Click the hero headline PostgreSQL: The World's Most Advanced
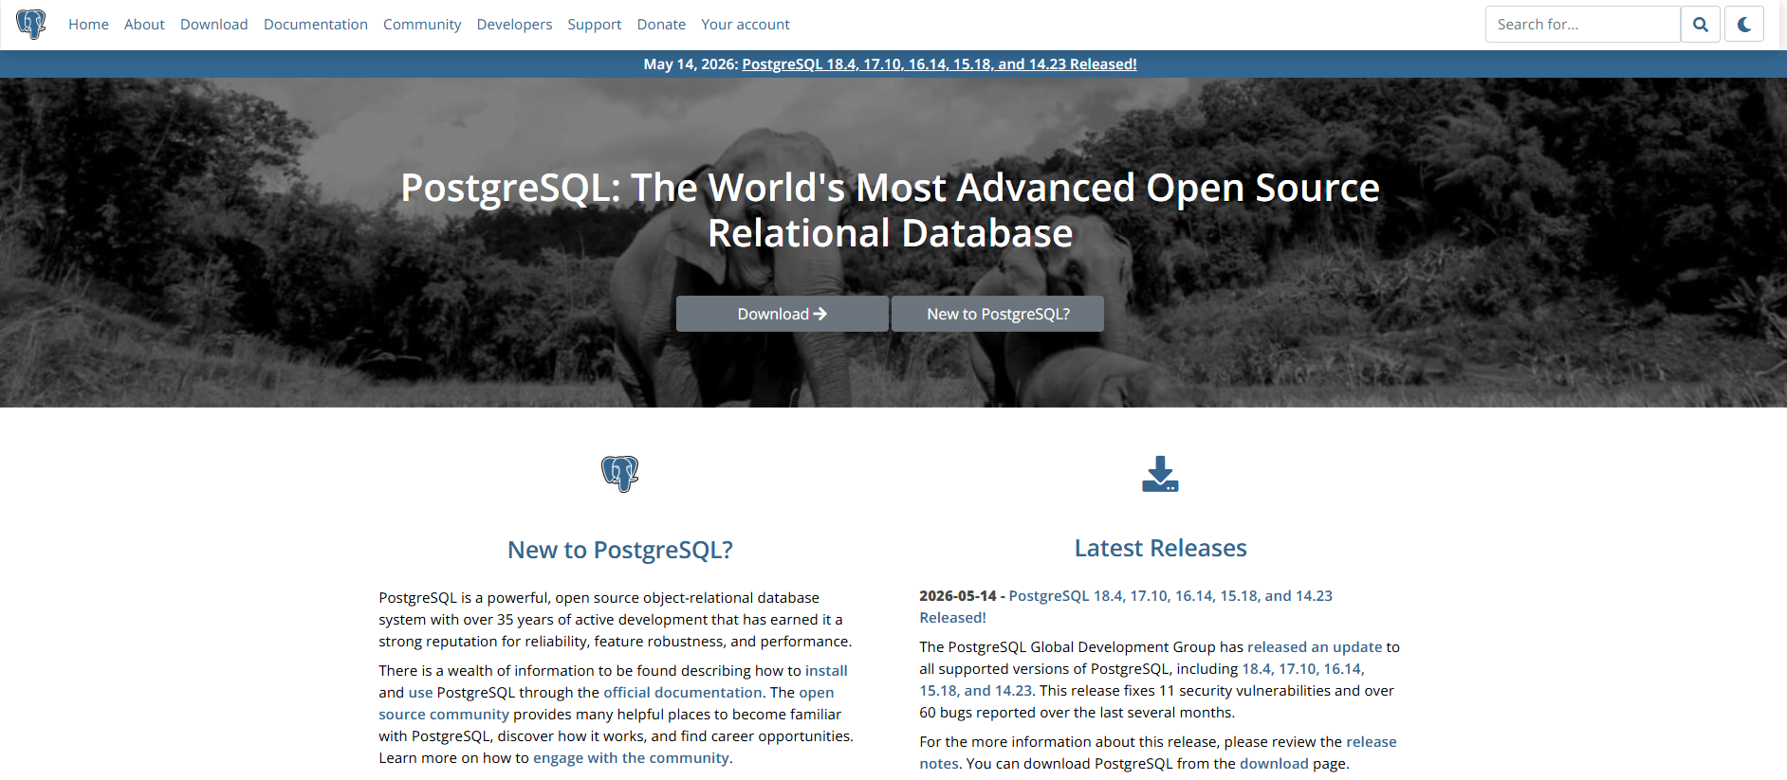1787x780 pixels. pos(891,210)
